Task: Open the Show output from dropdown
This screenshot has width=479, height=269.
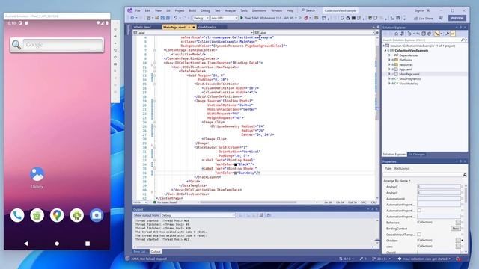Action: (x=198, y=215)
